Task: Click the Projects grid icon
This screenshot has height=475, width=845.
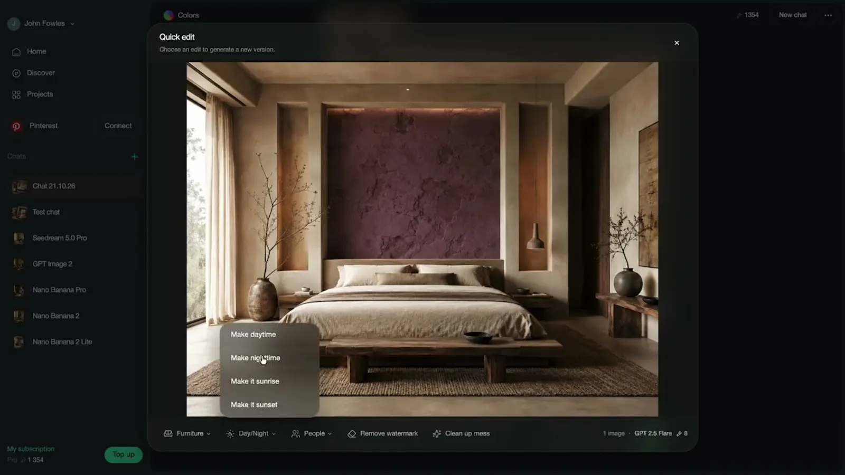Action: point(16,94)
